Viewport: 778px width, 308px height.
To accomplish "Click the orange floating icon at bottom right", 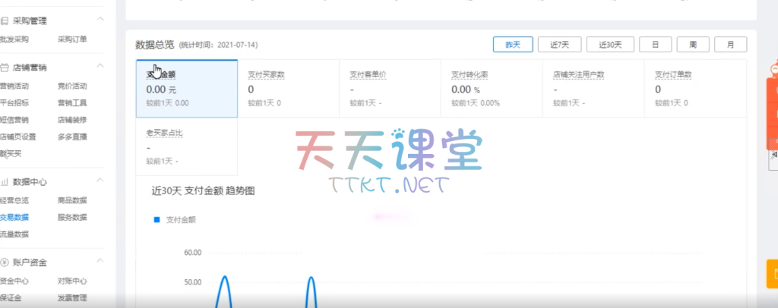I will 772,272.
